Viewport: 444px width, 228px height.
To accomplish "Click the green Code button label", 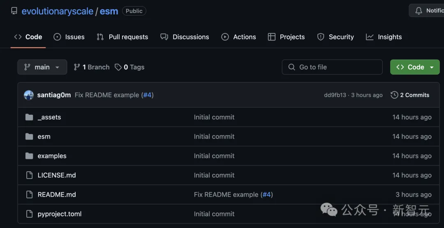I will pyautogui.click(x=416, y=67).
